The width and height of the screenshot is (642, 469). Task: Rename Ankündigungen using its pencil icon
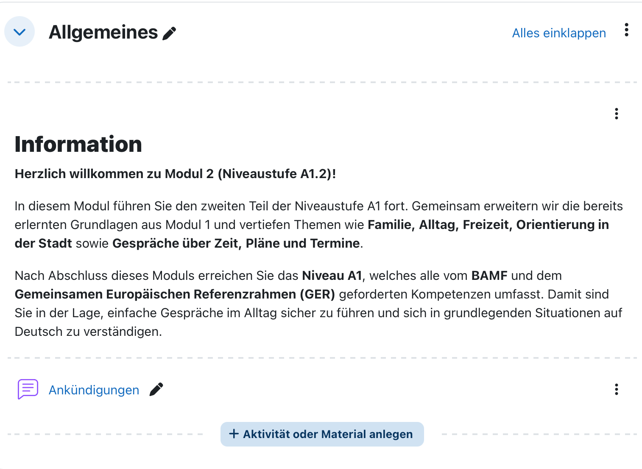(156, 389)
